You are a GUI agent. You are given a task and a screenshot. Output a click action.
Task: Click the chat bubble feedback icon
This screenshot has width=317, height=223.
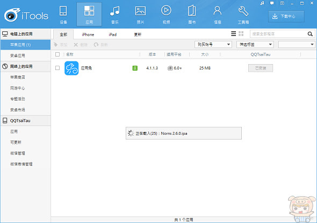click(272, 3)
